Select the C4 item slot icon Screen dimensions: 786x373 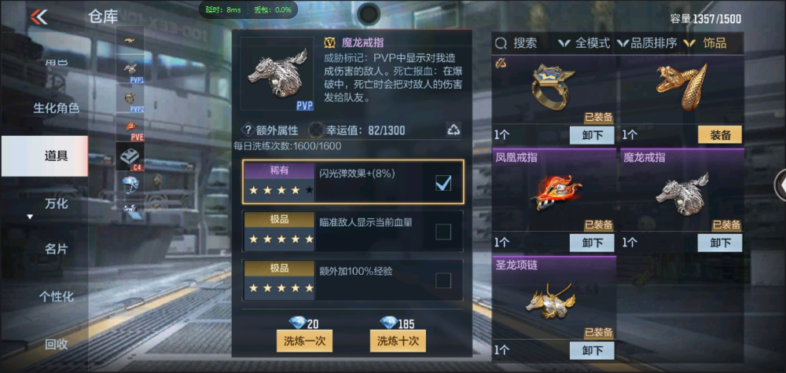point(130,156)
